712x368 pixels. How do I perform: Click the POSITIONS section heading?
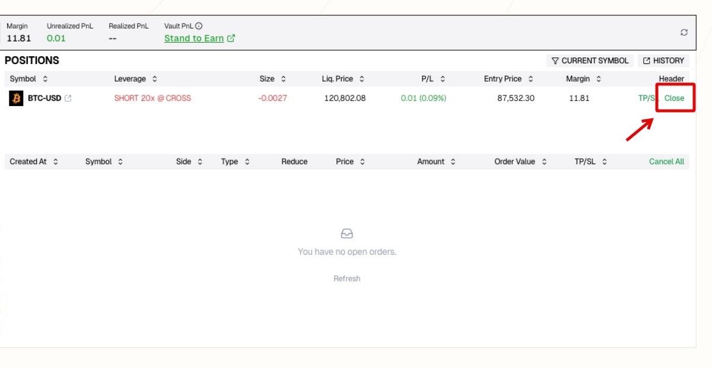pyautogui.click(x=32, y=60)
